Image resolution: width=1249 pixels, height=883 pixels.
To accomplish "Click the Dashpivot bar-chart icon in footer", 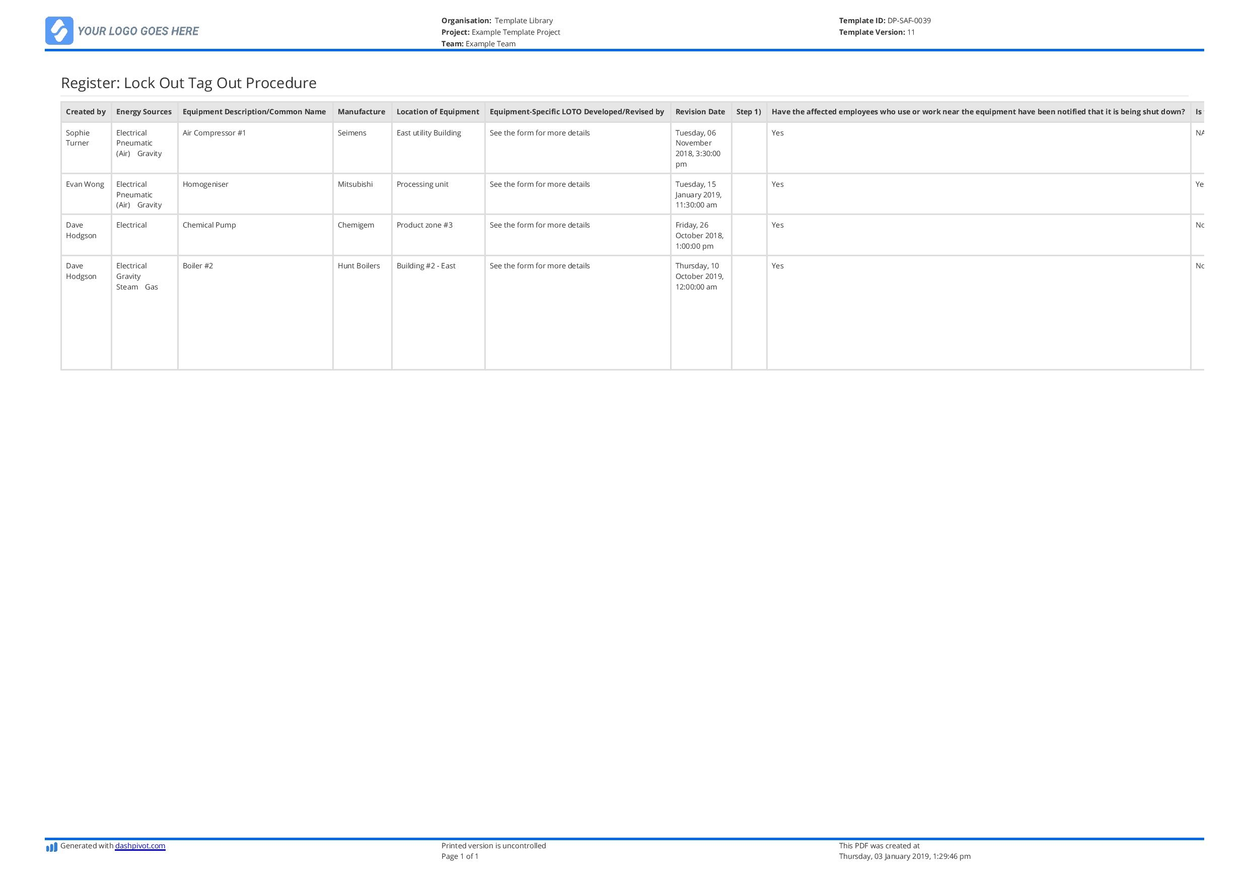I will pyautogui.click(x=52, y=847).
